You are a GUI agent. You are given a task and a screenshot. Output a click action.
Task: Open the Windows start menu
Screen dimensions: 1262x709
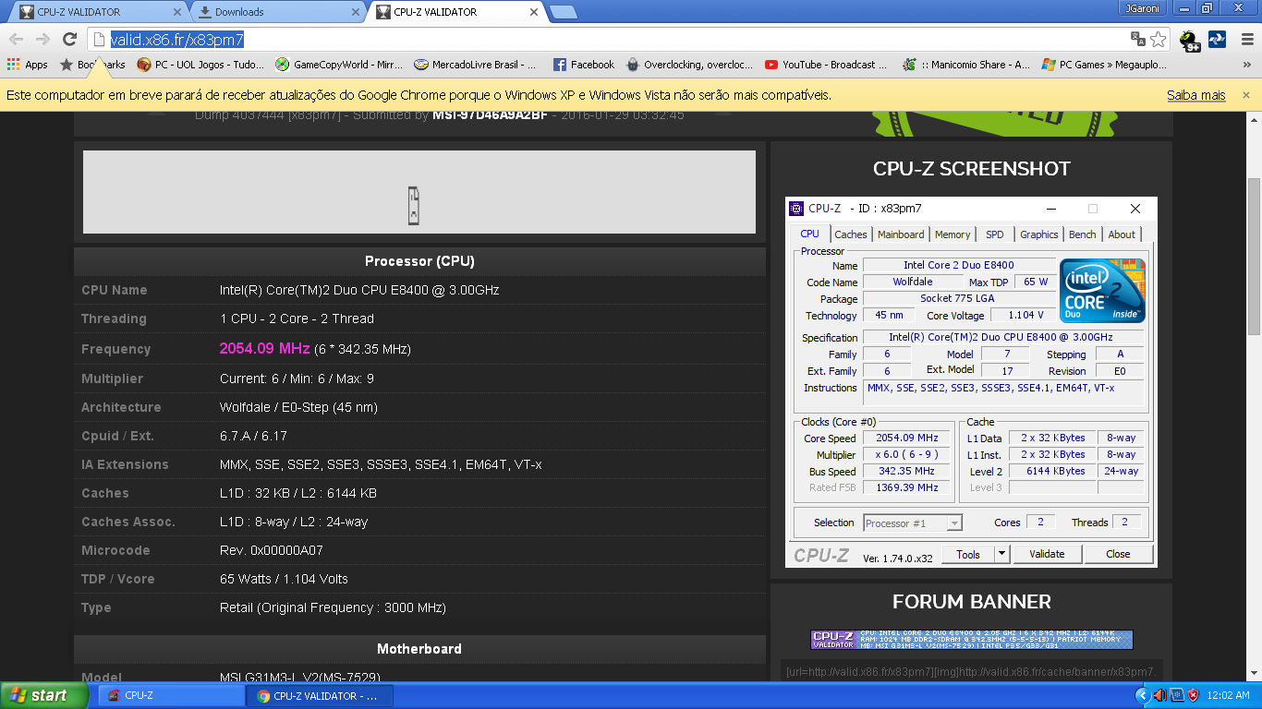(x=45, y=695)
